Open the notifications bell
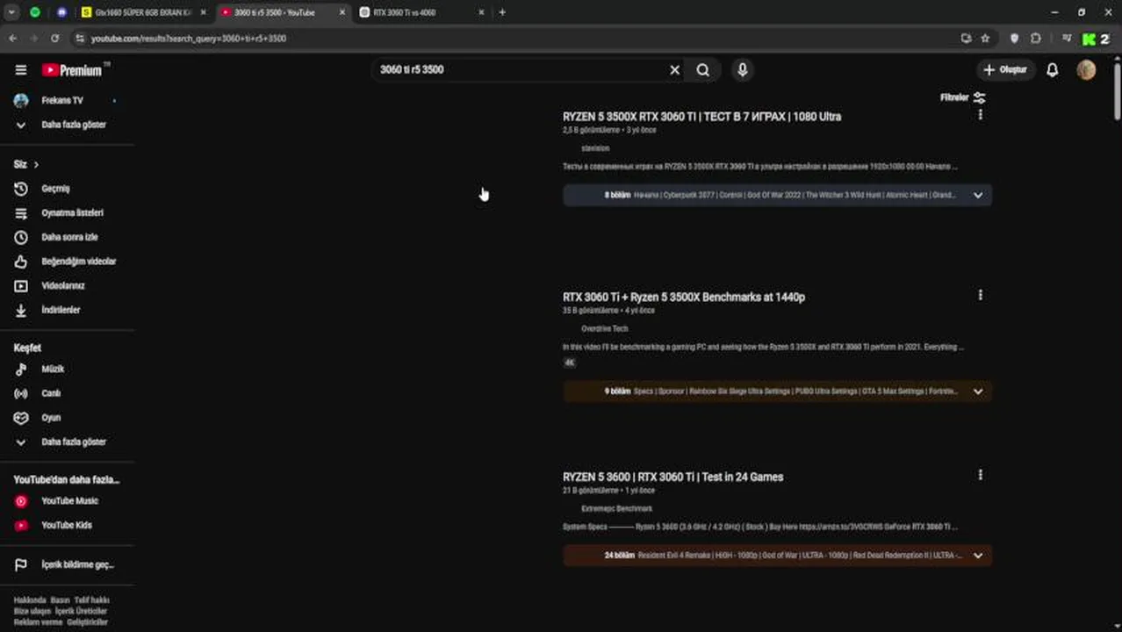The width and height of the screenshot is (1122, 632). [x=1052, y=70]
